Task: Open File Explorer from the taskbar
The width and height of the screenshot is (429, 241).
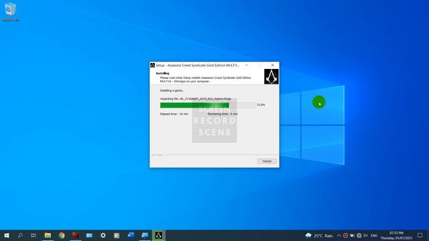Action: (48, 235)
